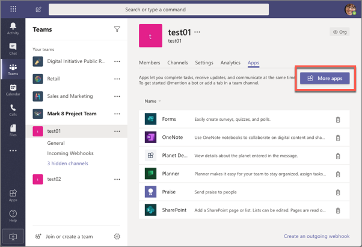Uninstall the SharePoint app

(338, 210)
